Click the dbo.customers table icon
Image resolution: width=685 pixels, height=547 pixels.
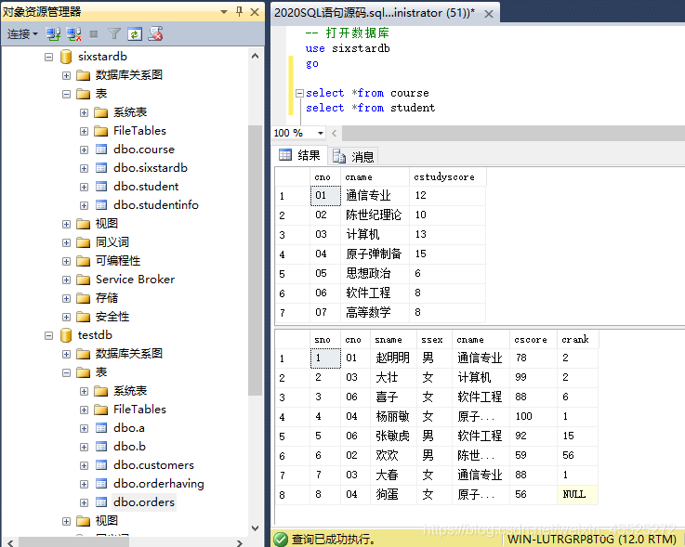[101, 465]
